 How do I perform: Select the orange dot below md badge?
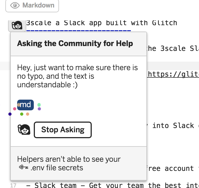[28, 114]
